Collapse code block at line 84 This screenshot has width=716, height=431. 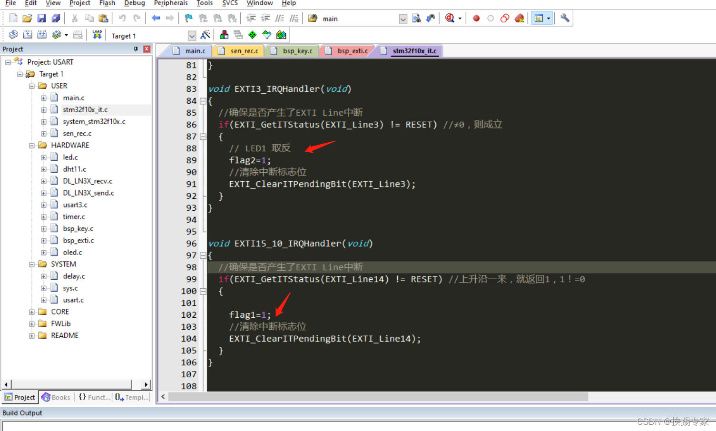pyautogui.click(x=203, y=101)
